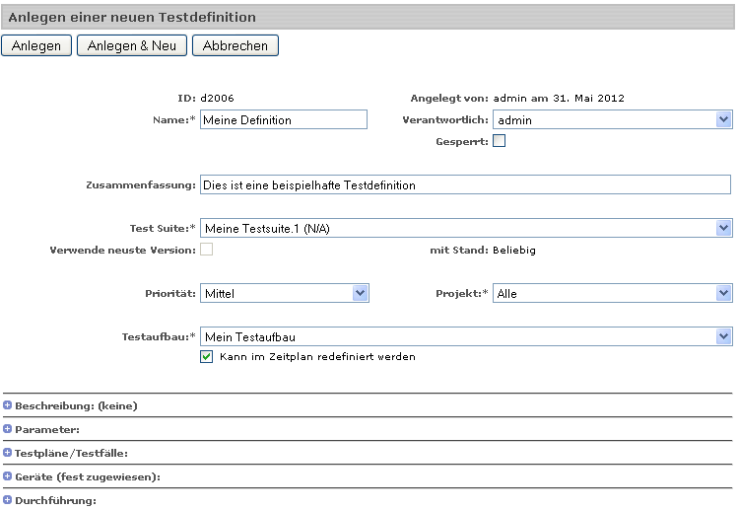Expand the Testpläne/Testfälle plus icon

click(8, 453)
